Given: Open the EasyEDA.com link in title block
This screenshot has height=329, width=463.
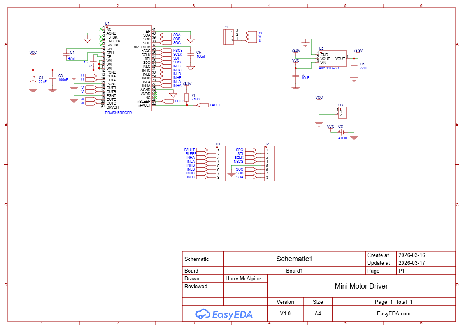Looking at the screenshot, I should click(x=393, y=313).
